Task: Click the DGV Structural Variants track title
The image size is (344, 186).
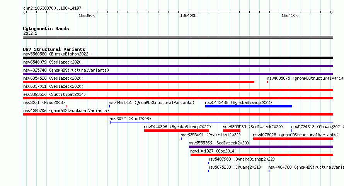Action: click(x=54, y=49)
